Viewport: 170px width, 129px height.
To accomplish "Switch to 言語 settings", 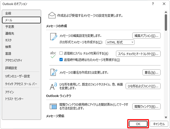I will (21, 54).
